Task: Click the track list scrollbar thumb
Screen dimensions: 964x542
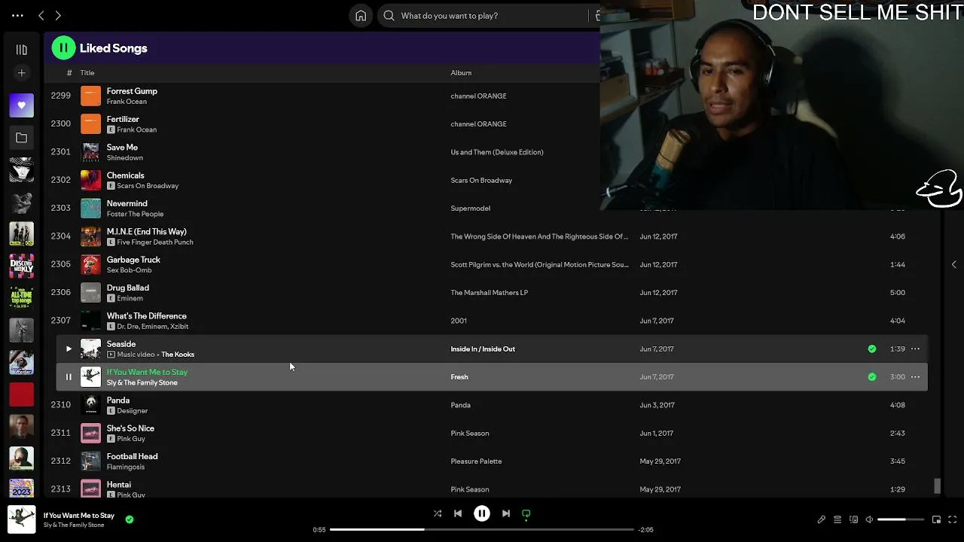Action: click(938, 486)
